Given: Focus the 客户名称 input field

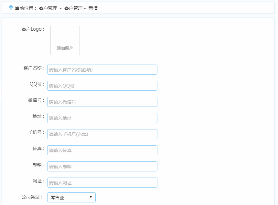Looking at the screenshot, I should (102, 70).
